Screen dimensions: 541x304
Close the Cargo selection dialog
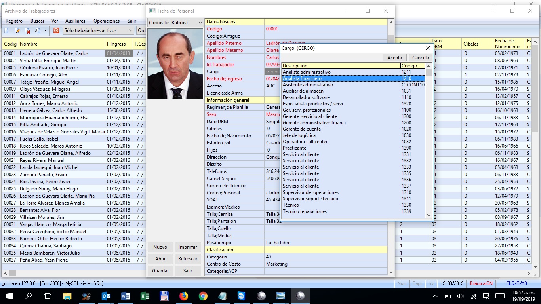click(x=427, y=48)
